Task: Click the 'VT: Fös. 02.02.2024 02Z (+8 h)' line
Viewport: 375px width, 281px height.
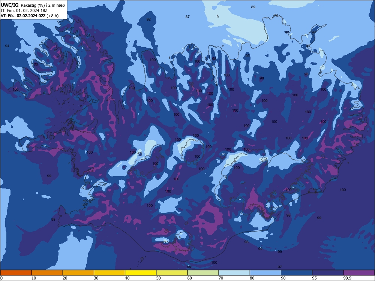Action: pyautogui.click(x=29, y=16)
